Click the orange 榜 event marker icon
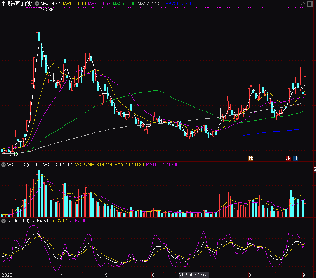316x278 pixels. (251, 158)
